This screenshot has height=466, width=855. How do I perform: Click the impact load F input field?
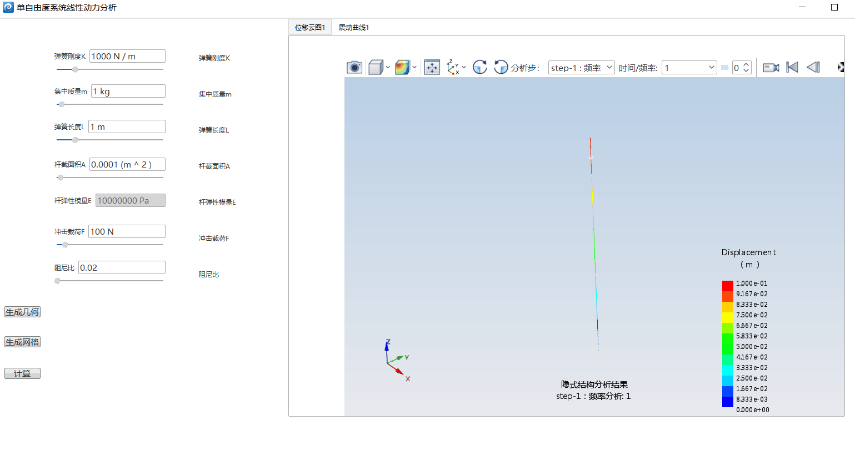tap(127, 231)
